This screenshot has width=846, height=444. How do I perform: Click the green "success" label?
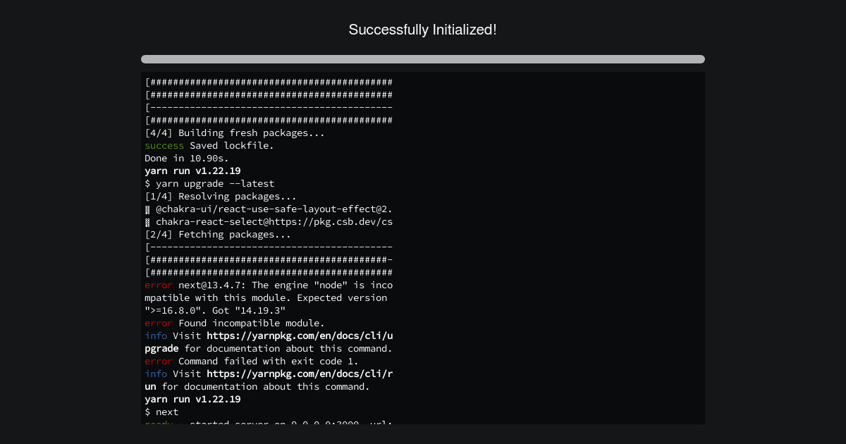click(164, 146)
